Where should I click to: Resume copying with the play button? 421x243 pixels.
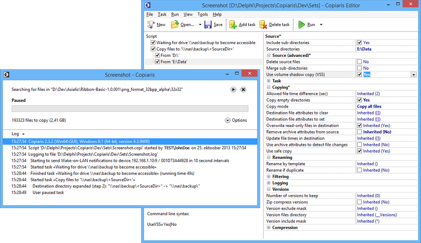point(233,89)
